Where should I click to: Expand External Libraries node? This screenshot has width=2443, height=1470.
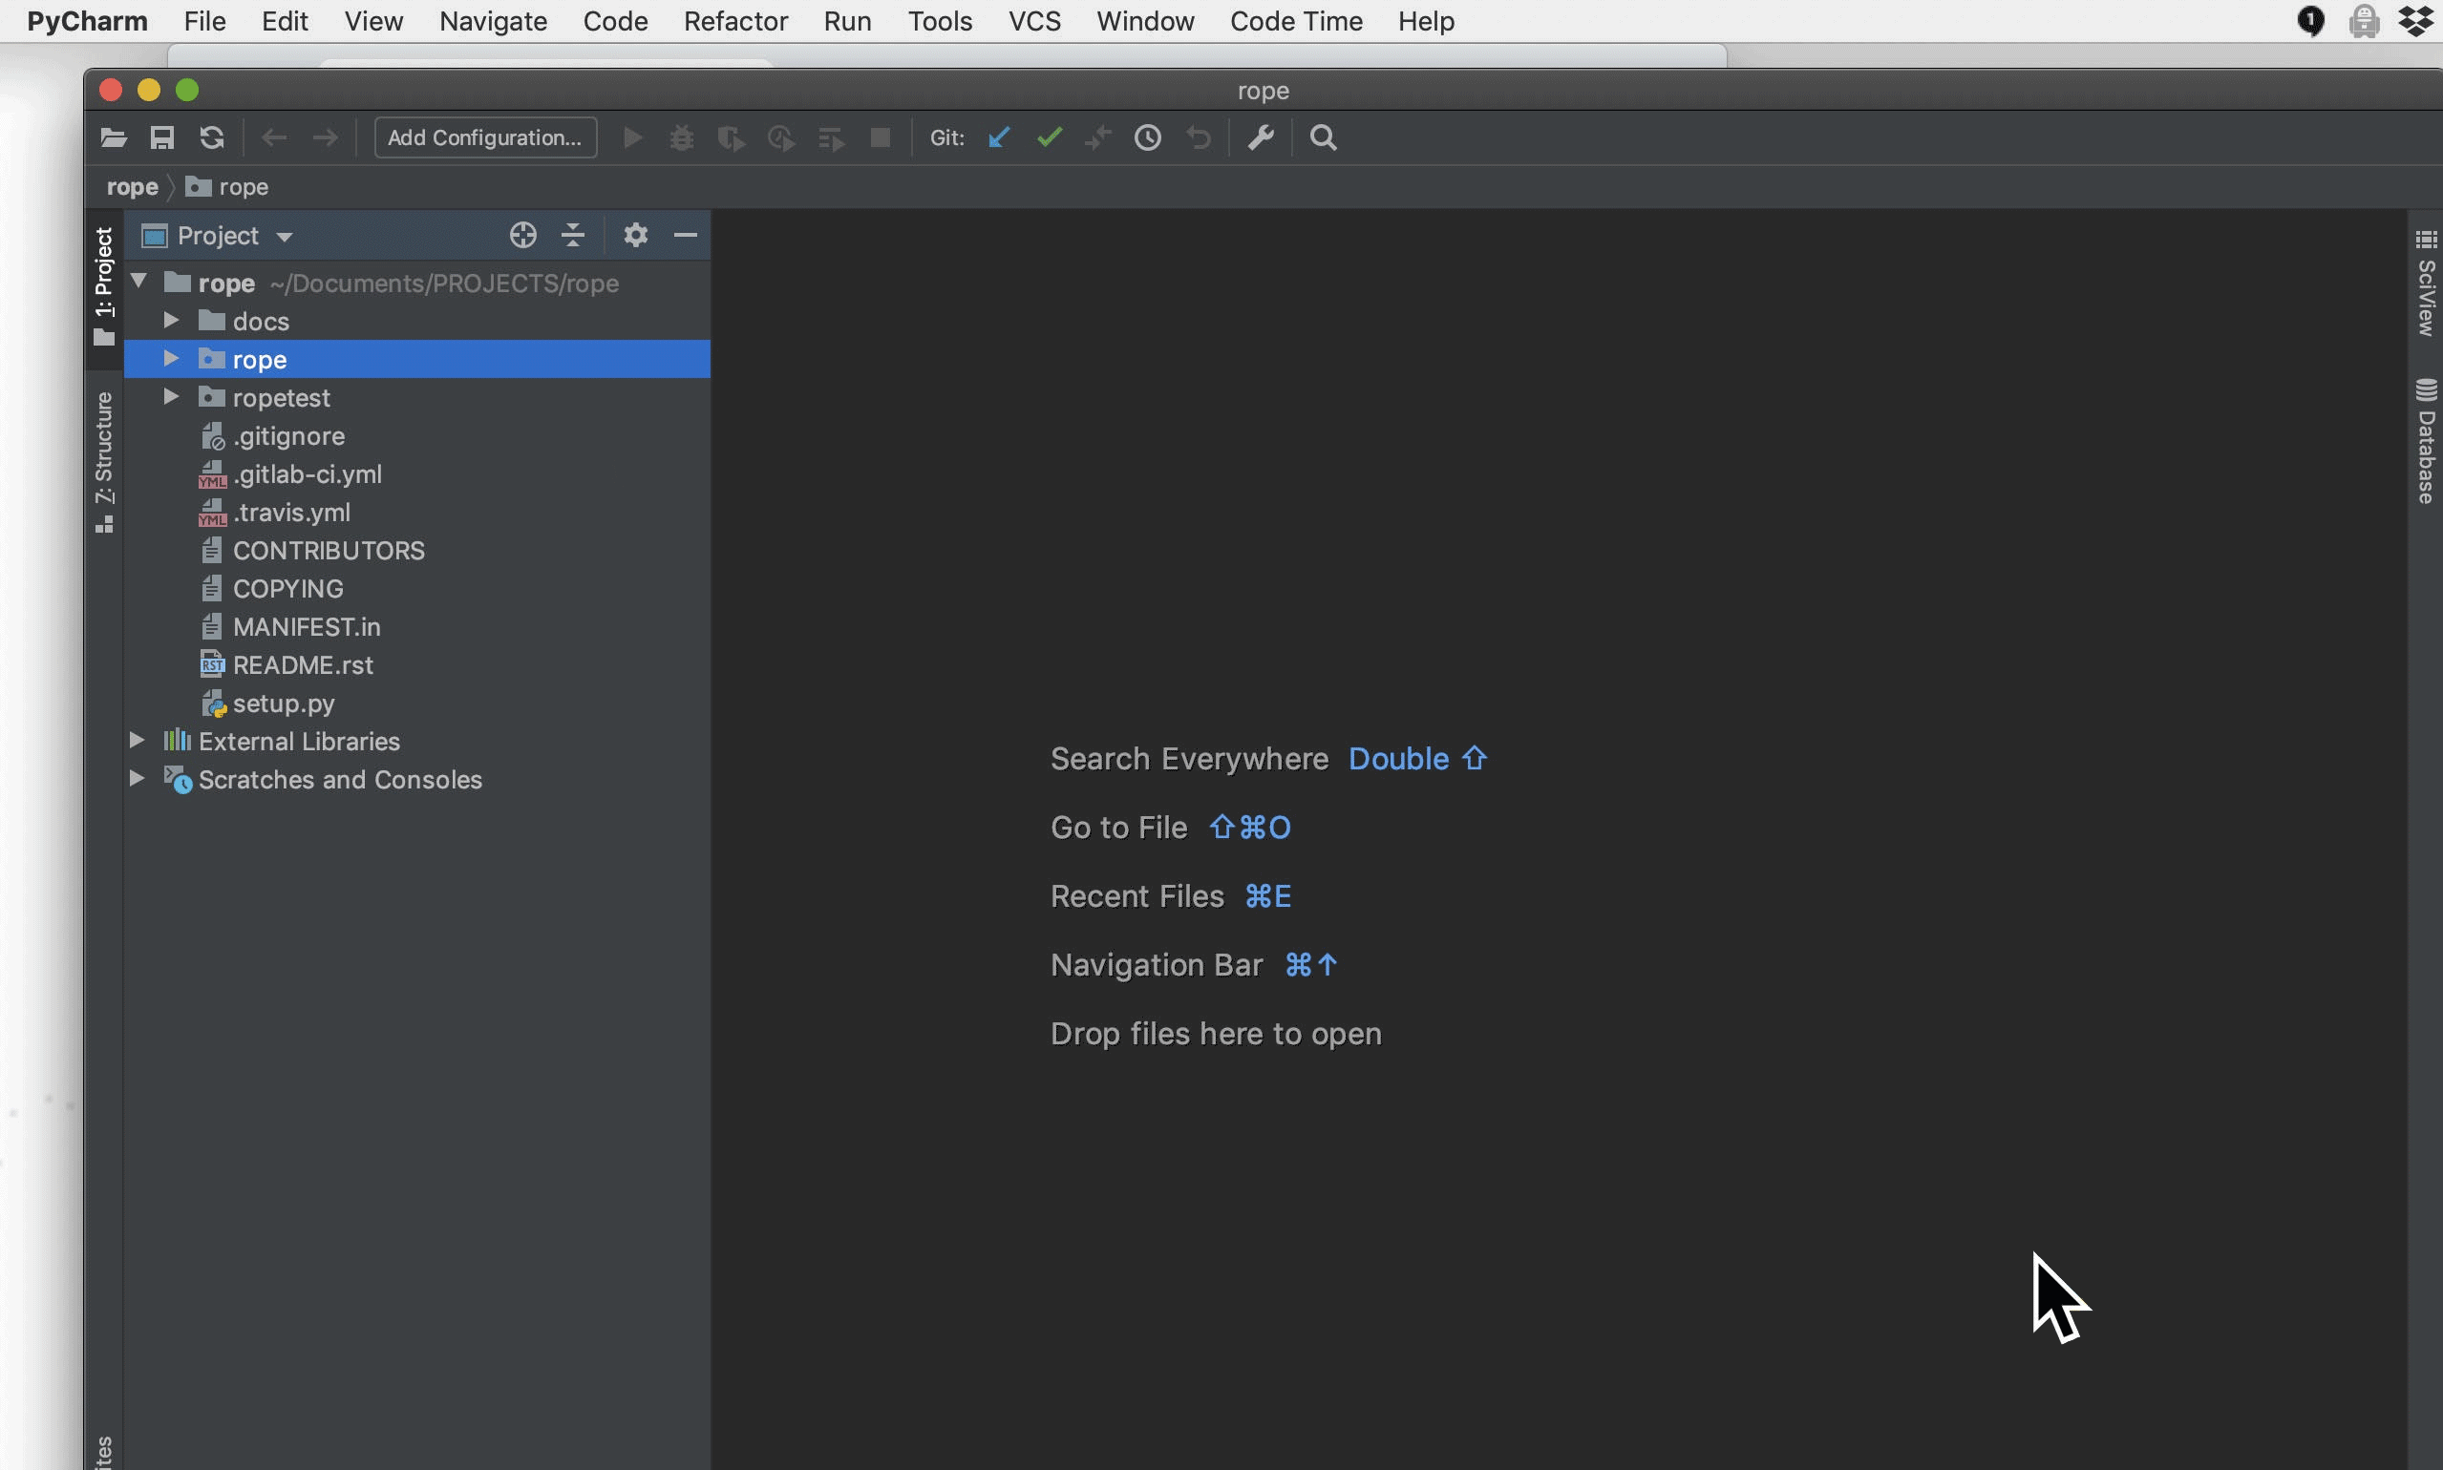coord(138,740)
